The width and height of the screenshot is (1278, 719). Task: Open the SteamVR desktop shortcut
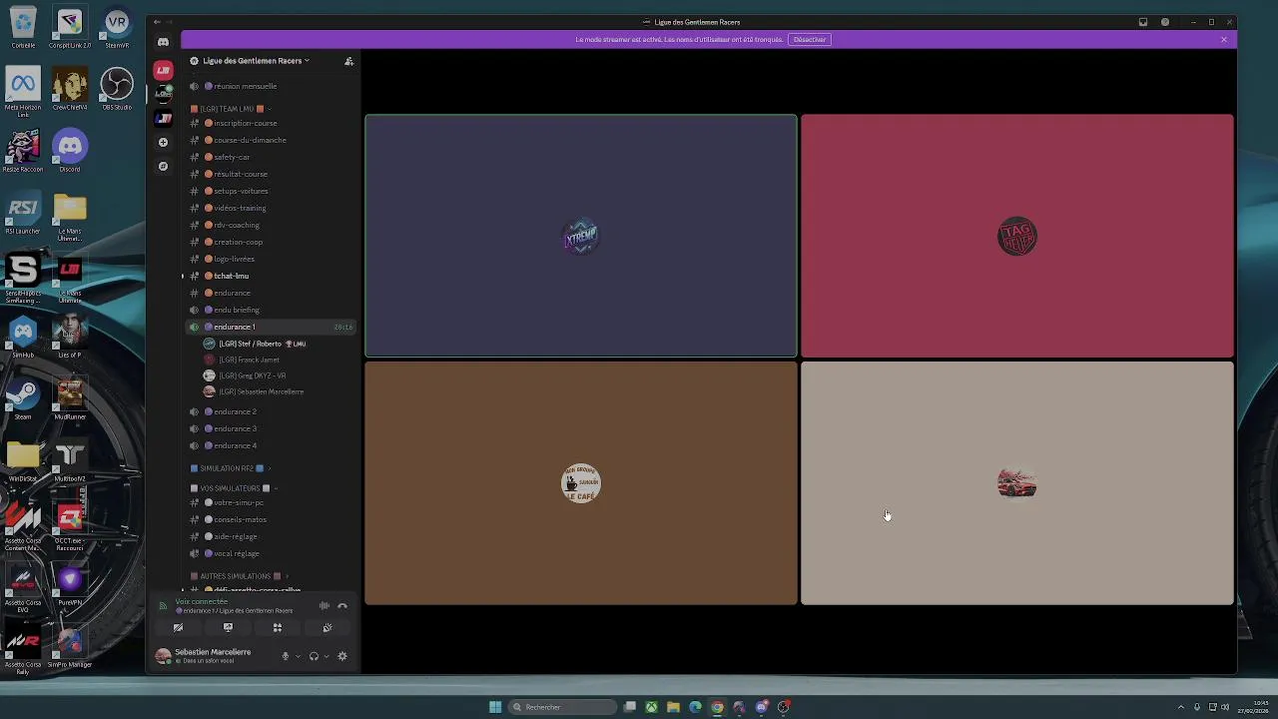(117, 28)
